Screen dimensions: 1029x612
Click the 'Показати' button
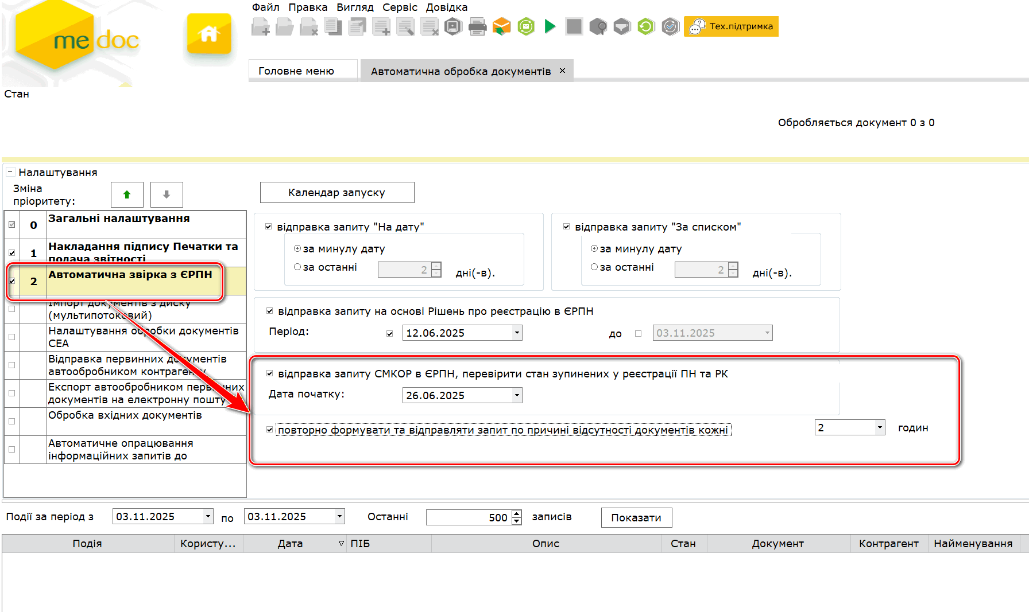636,517
